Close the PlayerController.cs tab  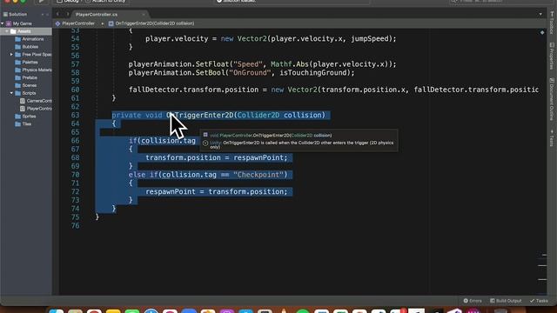click(x=144, y=15)
